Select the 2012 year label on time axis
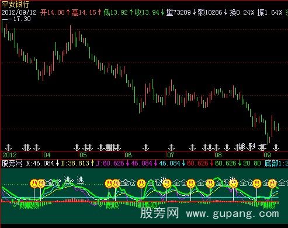This screenshot has height=228, width=288. 9,155
